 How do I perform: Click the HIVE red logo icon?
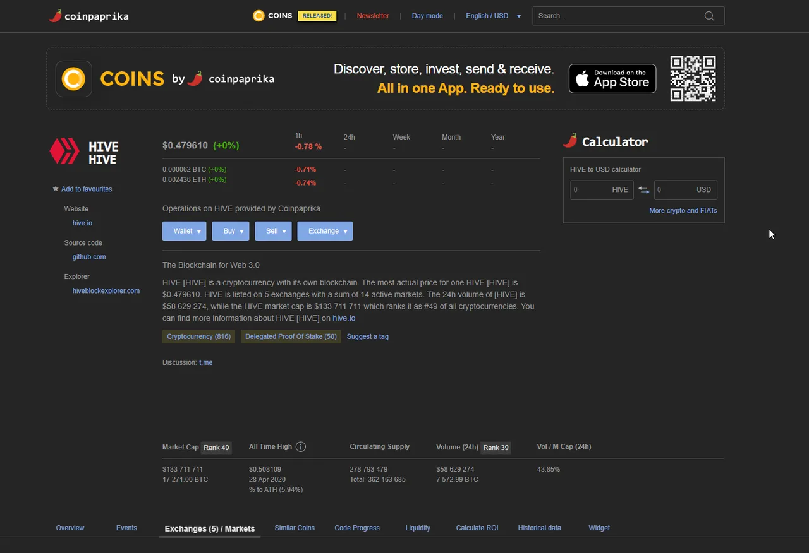pyautogui.click(x=64, y=152)
